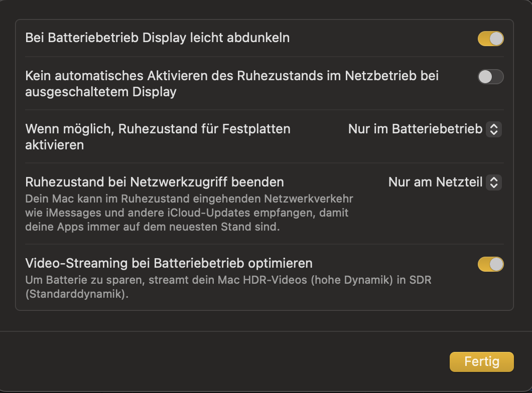This screenshot has height=393, width=532.
Task: Click the chevron stepper icon for hard disk sleep
Action: click(494, 129)
